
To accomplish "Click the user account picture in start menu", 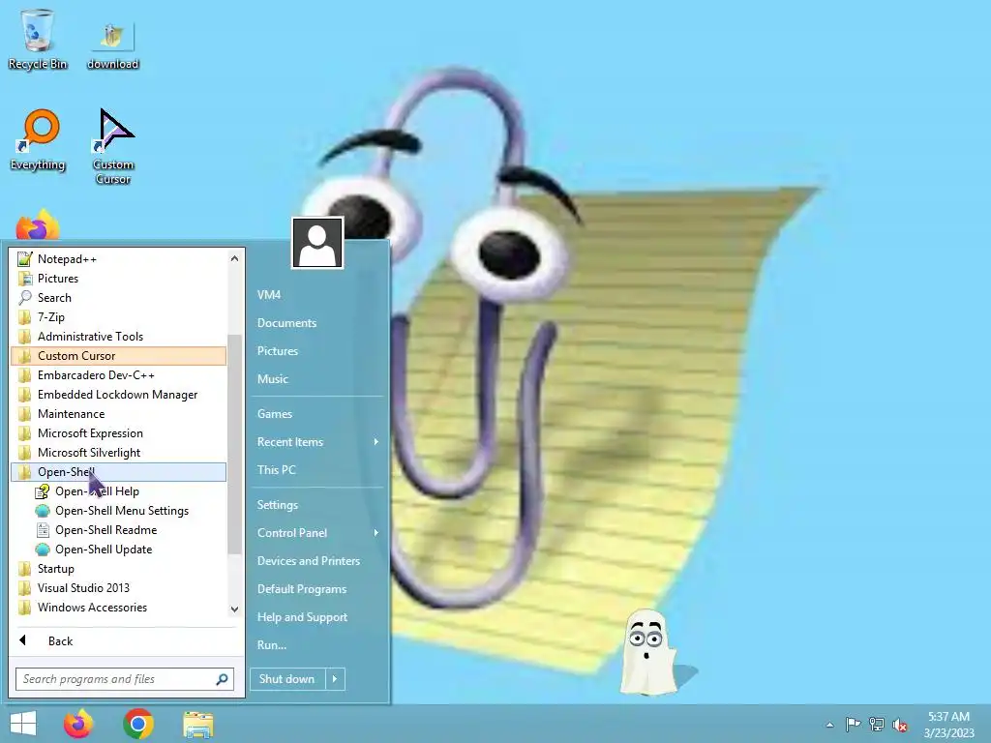I will [317, 243].
